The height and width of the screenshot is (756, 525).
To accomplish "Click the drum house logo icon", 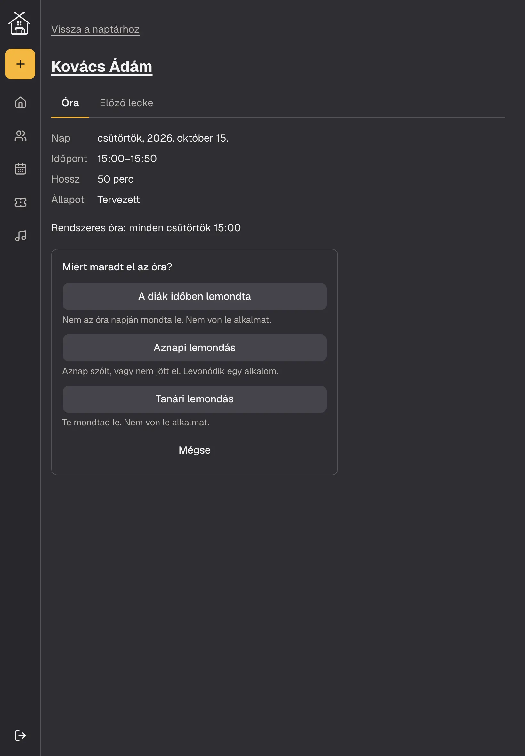I will click(x=20, y=23).
